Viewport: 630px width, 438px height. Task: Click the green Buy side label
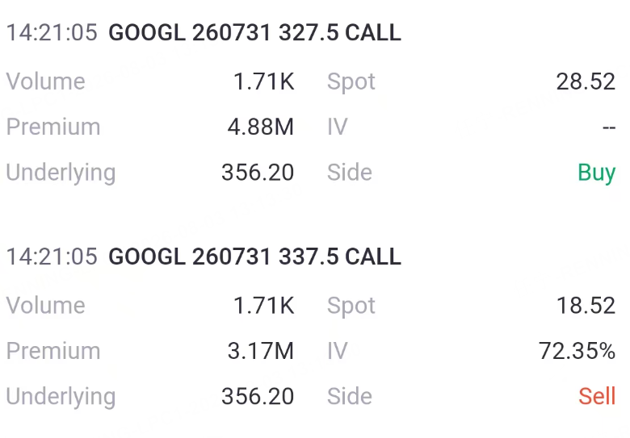[x=597, y=173]
